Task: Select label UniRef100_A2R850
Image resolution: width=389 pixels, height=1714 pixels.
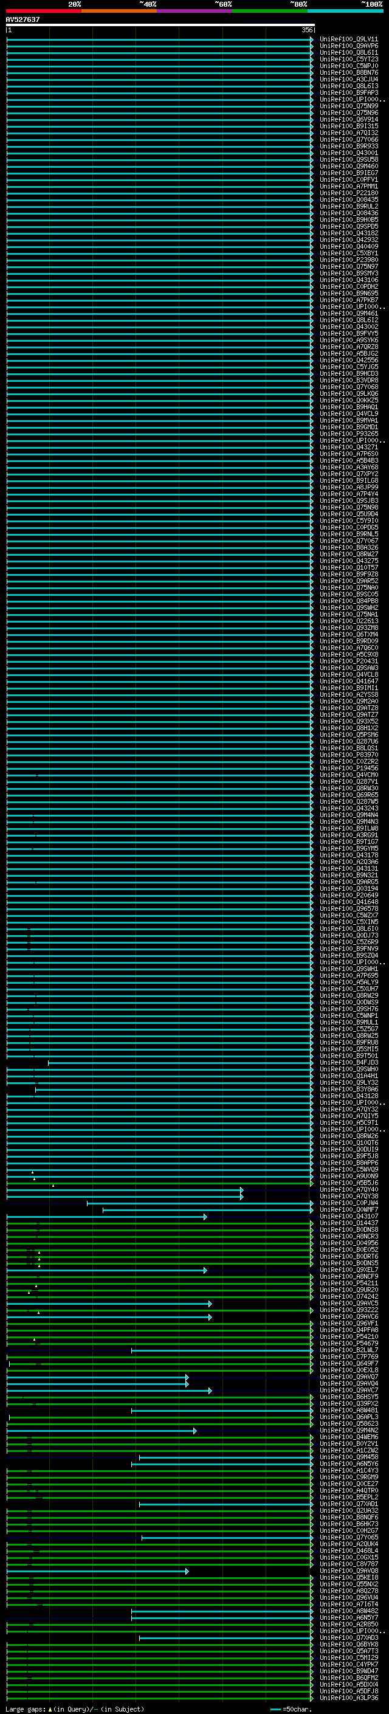Action: coord(349,1624)
